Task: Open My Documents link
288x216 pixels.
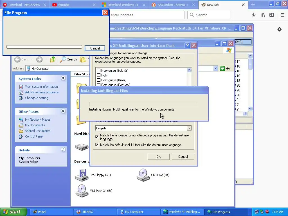Action: [35, 125]
